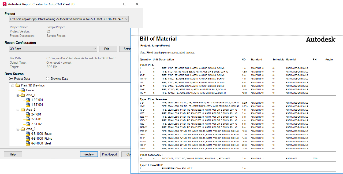
Task: Click the Standard column header in report
Action: pyautogui.click(x=256, y=60)
